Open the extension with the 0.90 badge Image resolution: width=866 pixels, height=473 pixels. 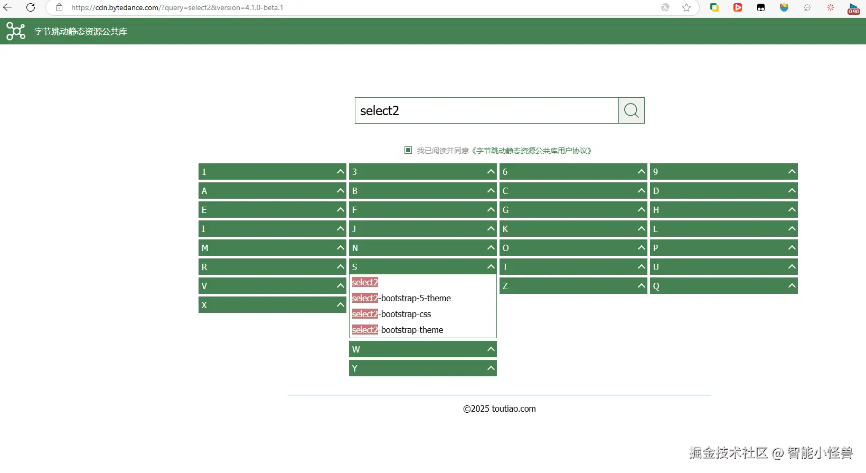tap(854, 8)
